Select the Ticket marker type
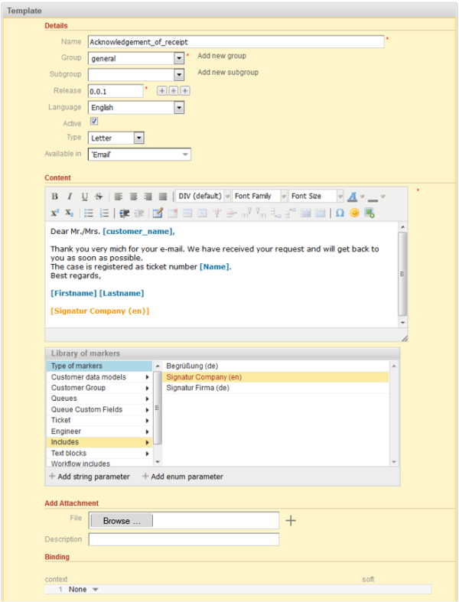This screenshot has width=459, height=602. tap(99, 421)
